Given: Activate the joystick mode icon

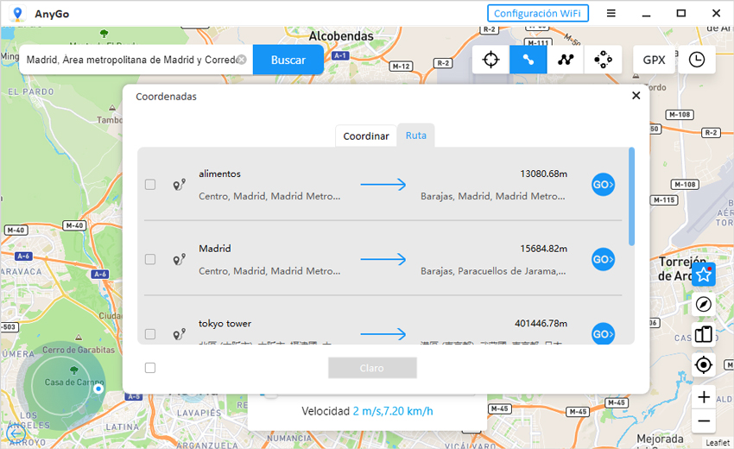Looking at the screenshot, I should (x=603, y=60).
